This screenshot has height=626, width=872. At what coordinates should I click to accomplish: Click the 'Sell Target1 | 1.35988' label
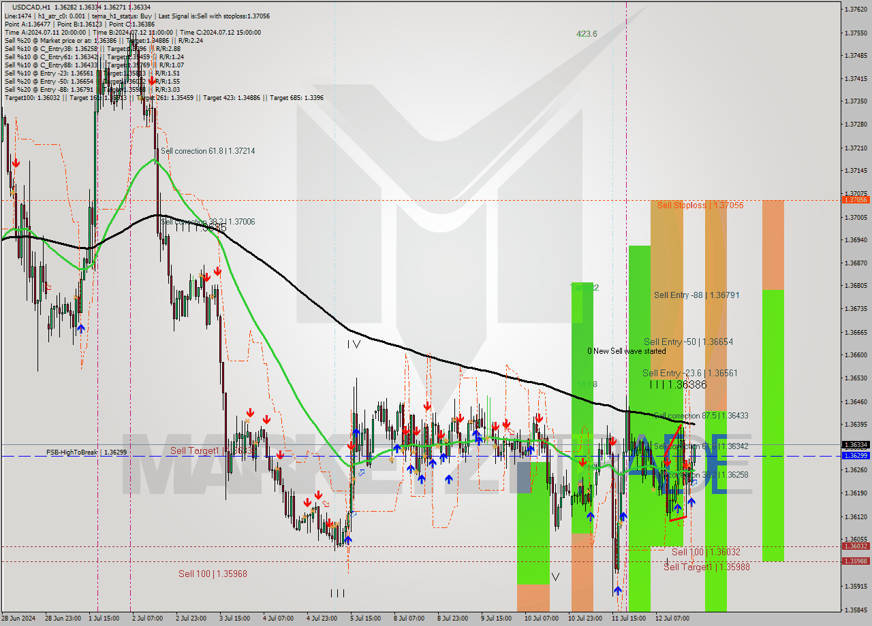point(706,567)
